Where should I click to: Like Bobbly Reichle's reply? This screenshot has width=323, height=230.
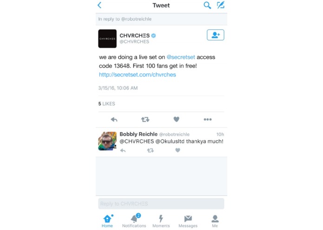tap(178, 150)
